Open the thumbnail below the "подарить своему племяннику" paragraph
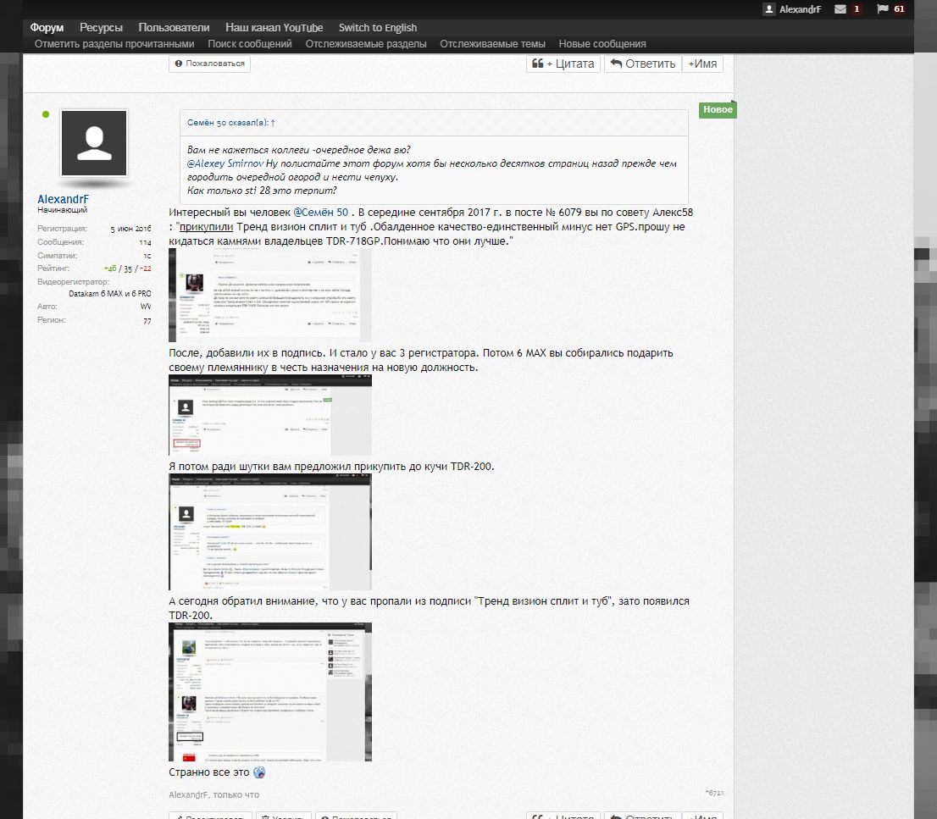937x819 pixels. coord(270,415)
